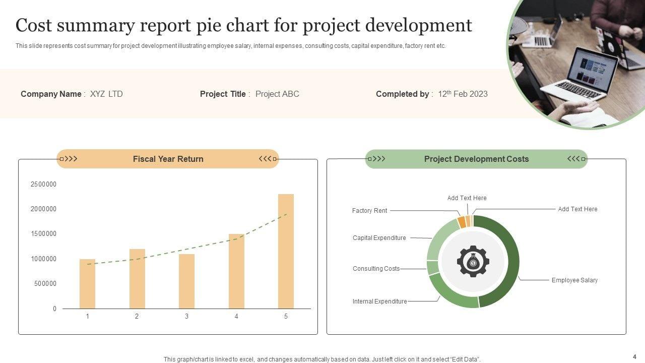Click the orange Factory Rent donut slice
The image size is (645, 363).
461,222
